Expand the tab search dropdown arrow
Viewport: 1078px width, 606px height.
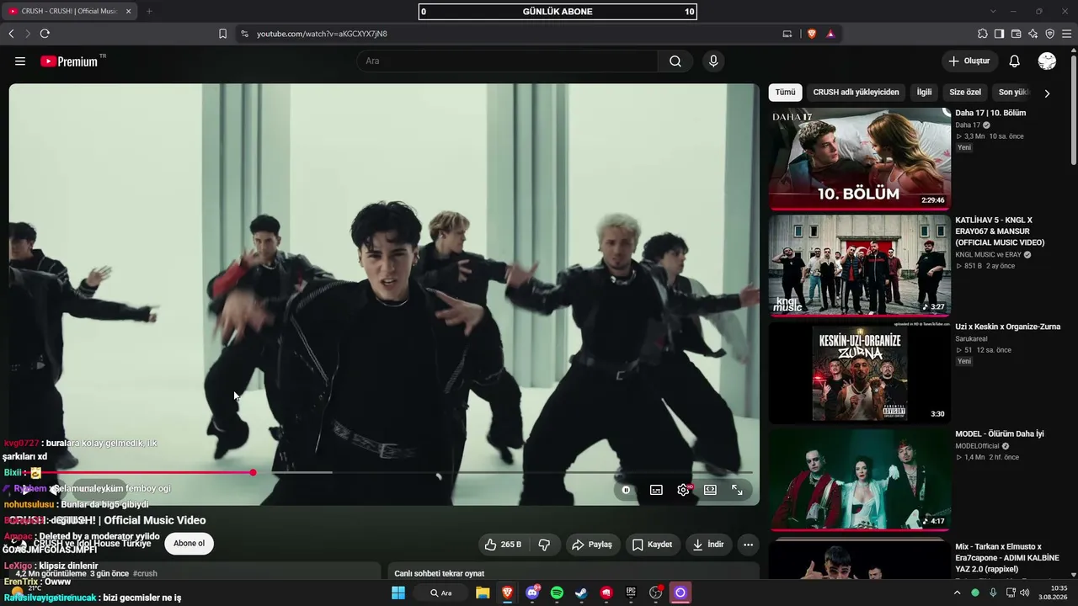coord(993,11)
